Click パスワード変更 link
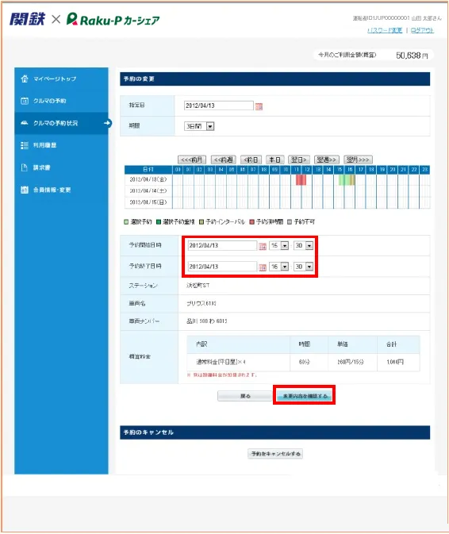 [x=385, y=30]
